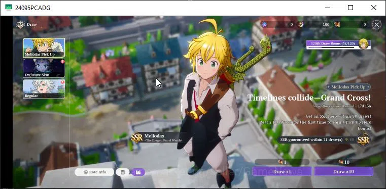Select the Meliodas Pick Up banner
This screenshot has width=386, height=189.
(x=44, y=48)
